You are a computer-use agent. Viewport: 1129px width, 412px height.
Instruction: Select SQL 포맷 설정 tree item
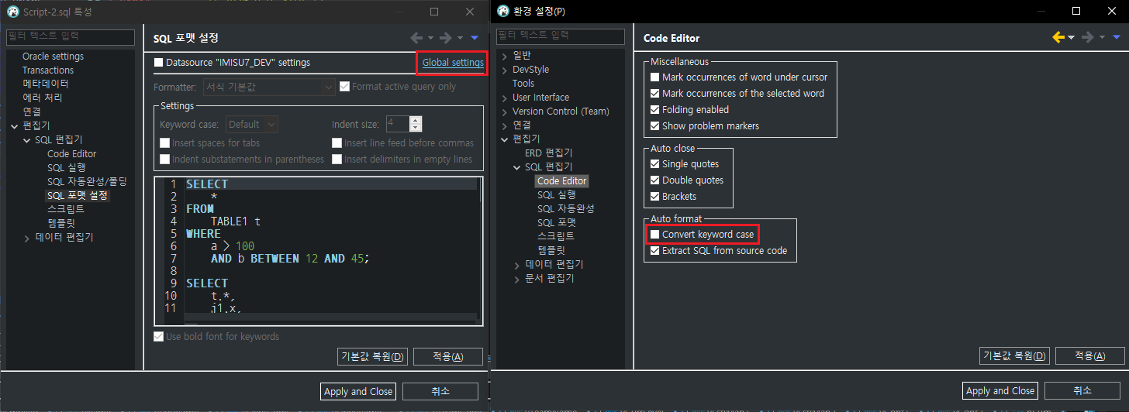coord(78,196)
